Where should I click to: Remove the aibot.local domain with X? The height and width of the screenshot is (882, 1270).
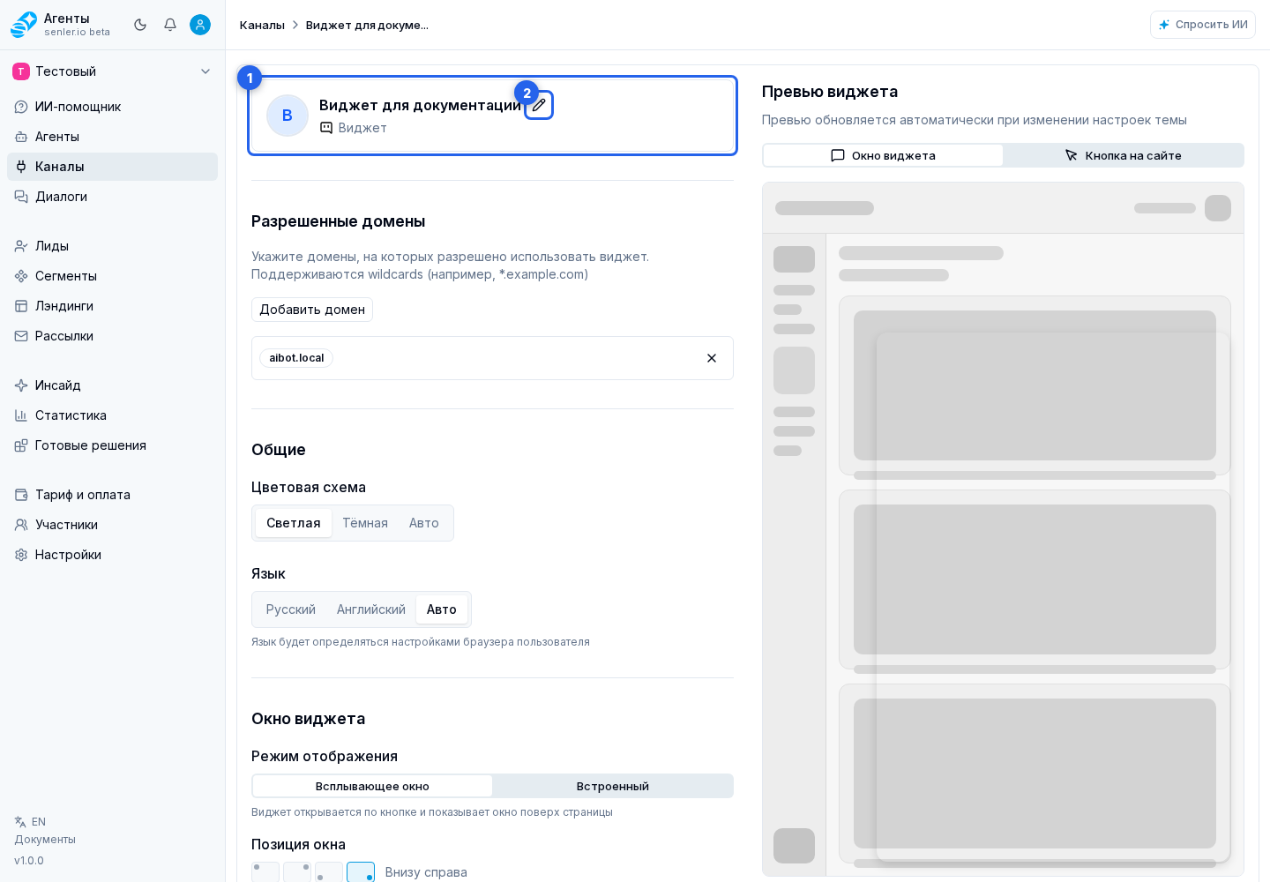(x=712, y=358)
